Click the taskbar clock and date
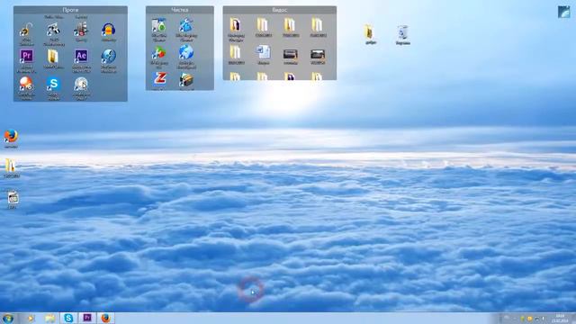The image size is (576, 324). pyautogui.click(x=560, y=319)
